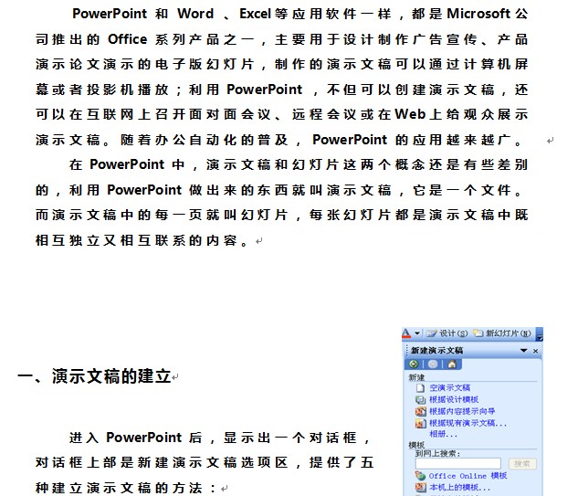The image size is (578, 496).
Task: Click the 模板 section label
Action: point(416,445)
